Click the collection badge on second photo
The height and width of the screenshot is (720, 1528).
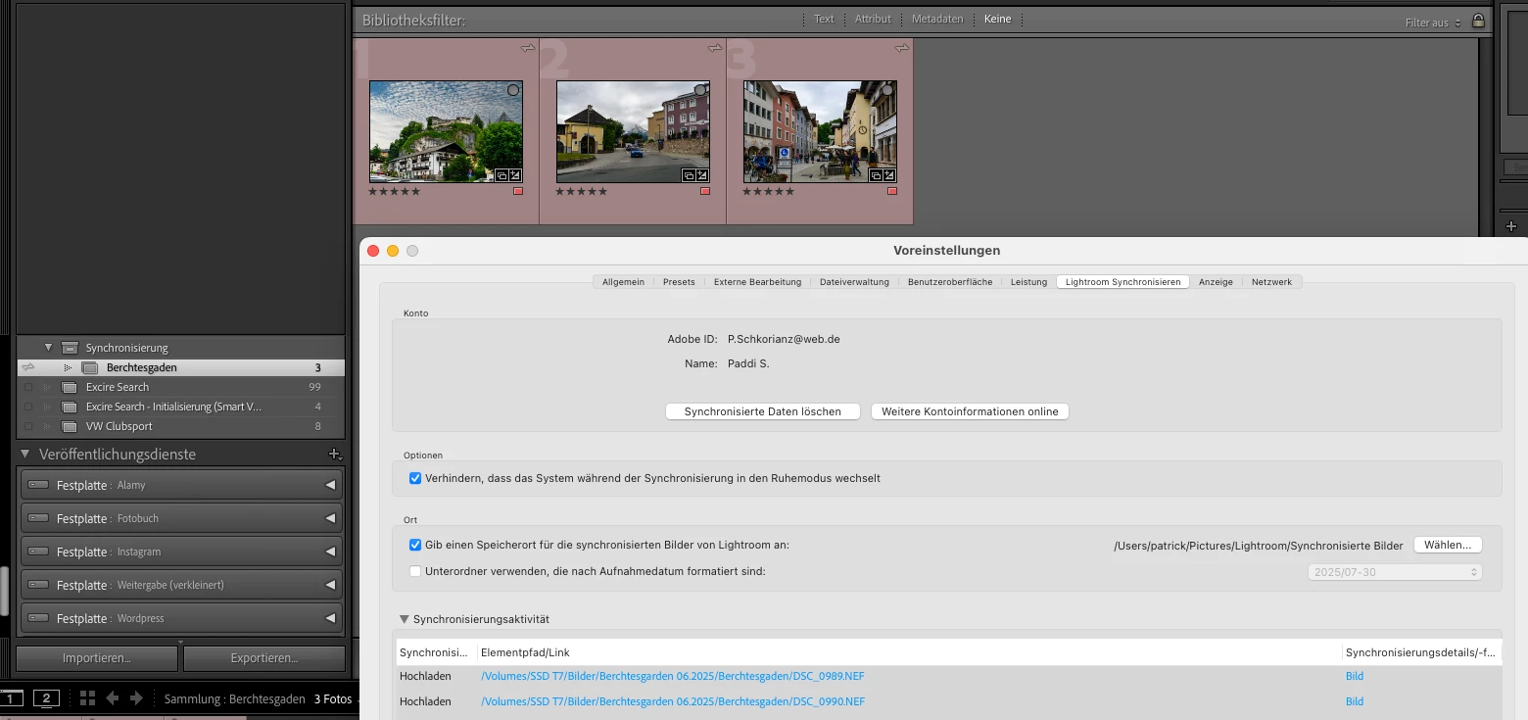coord(689,175)
